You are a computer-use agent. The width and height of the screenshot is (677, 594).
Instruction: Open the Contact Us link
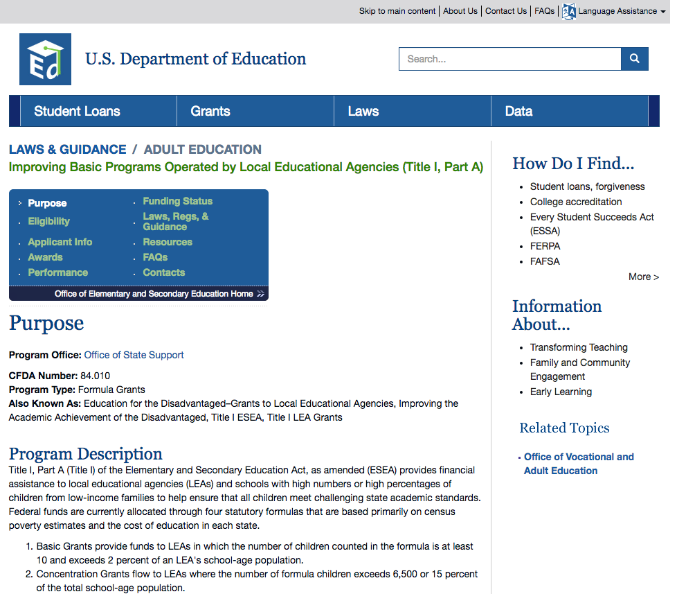[506, 11]
